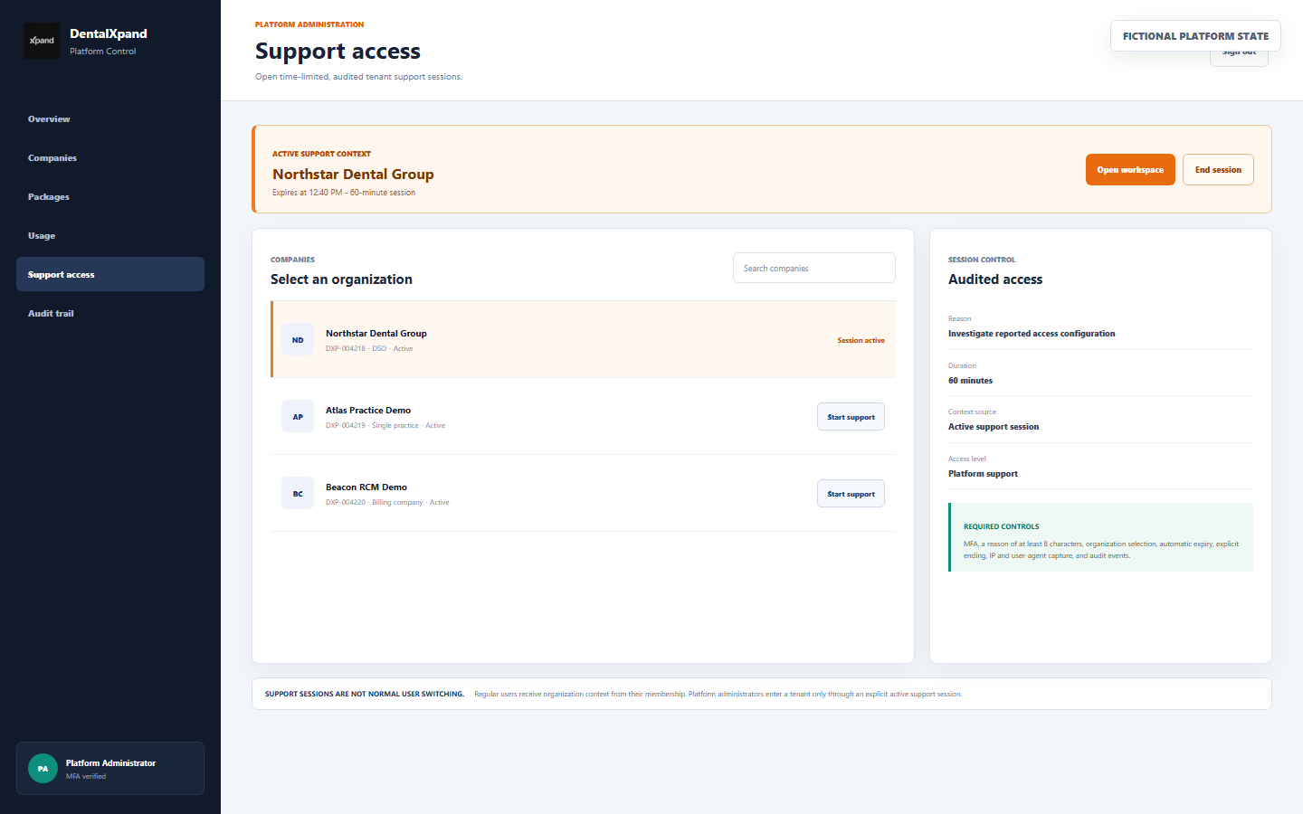
Task: Click Open workspace button
Action: (1130, 170)
